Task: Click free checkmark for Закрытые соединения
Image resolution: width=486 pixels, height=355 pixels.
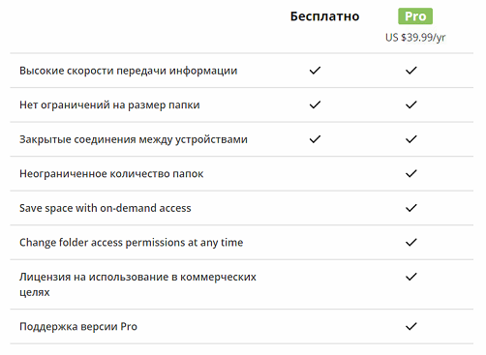Action: click(x=315, y=139)
